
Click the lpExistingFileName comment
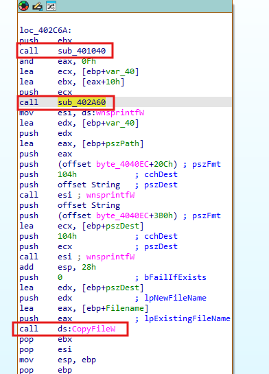click(183, 318)
